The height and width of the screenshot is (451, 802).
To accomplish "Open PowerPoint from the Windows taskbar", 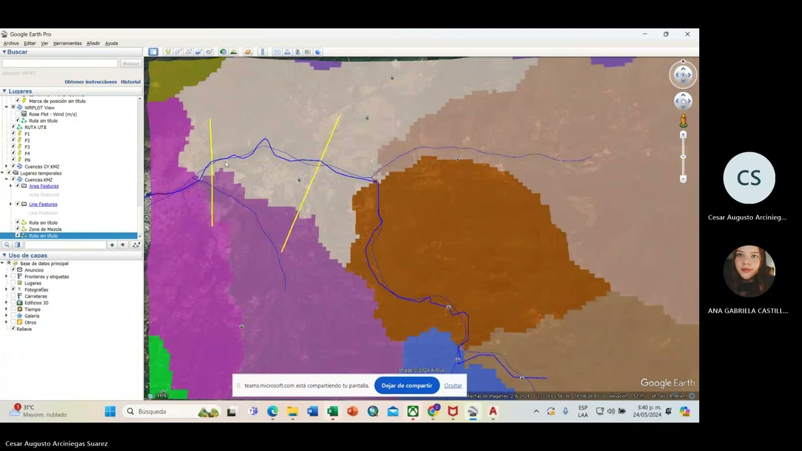I will coord(353,412).
